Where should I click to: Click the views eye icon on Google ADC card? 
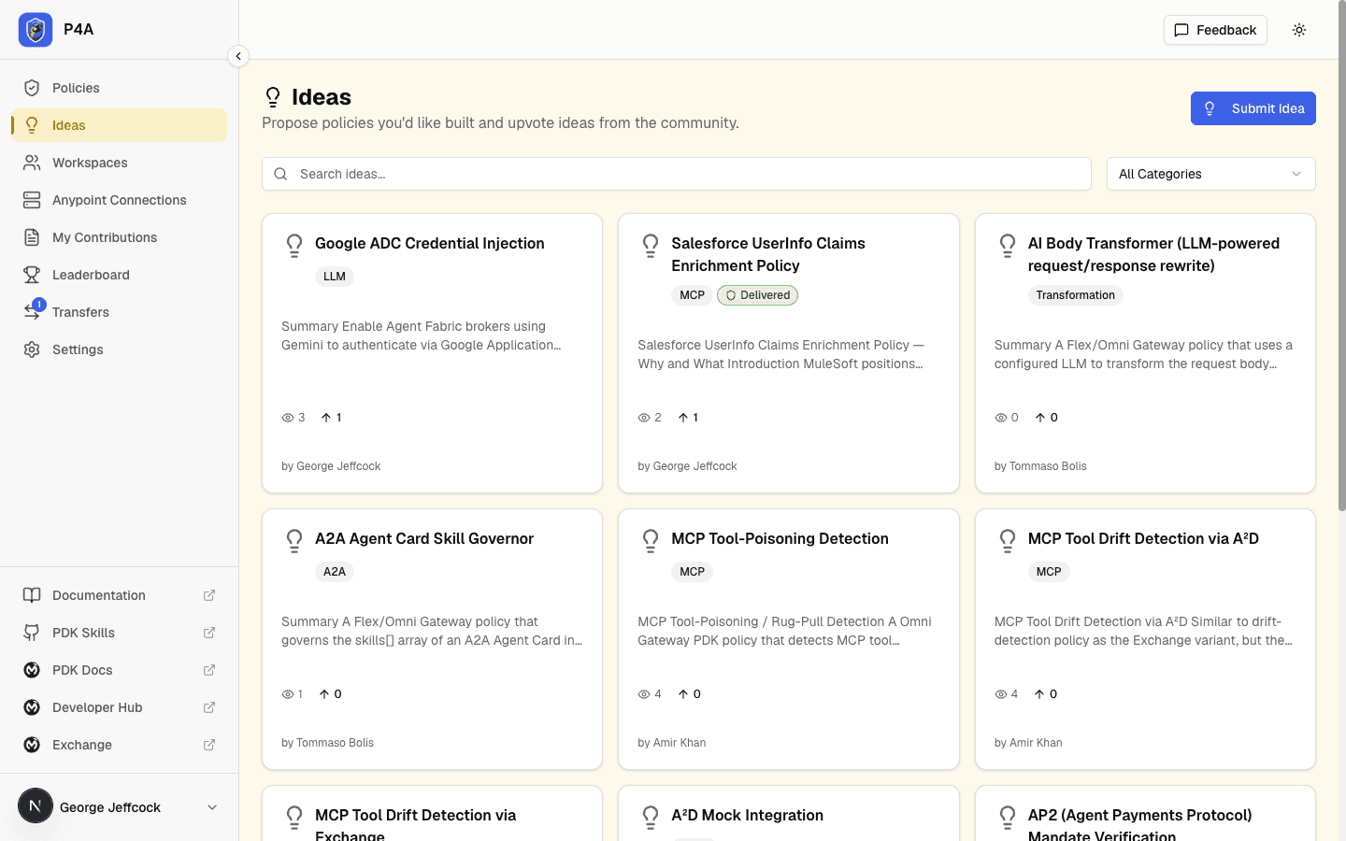coord(288,418)
